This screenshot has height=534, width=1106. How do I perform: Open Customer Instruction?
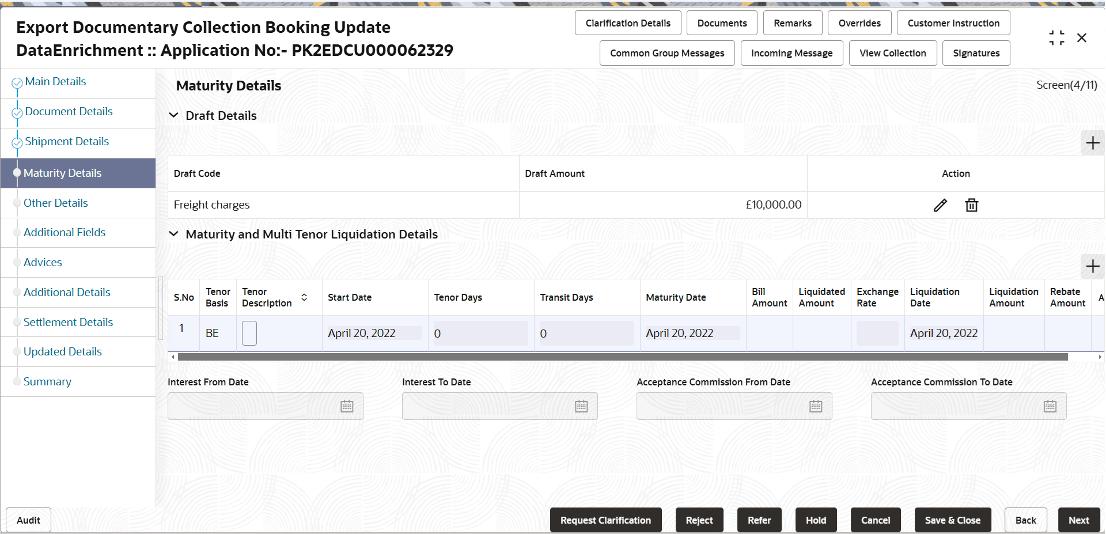tap(953, 23)
